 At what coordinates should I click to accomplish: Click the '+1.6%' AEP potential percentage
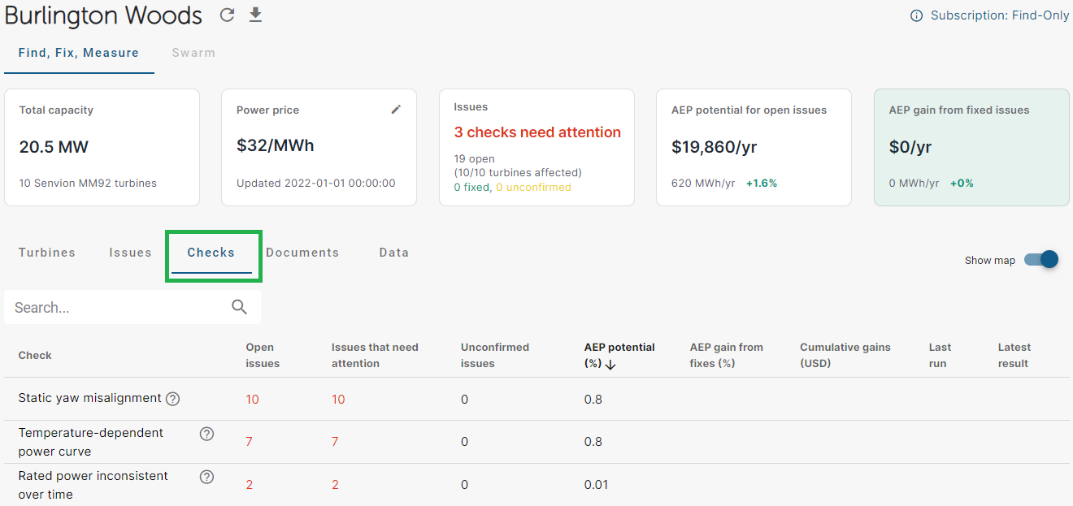click(x=762, y=183)
